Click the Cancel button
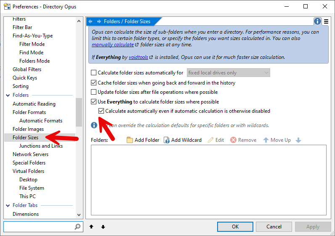The width and height of the screenshot is (335, 236). click(x=274, y=227)
